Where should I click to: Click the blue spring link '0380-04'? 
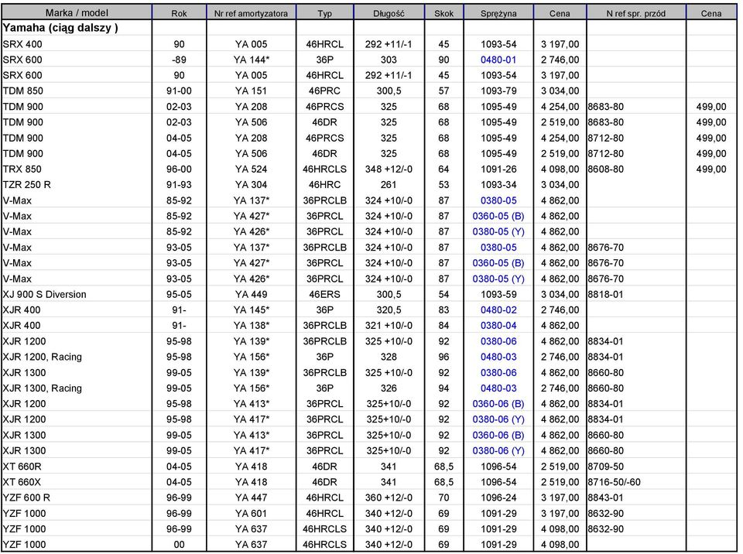click(x=498, y=326)
